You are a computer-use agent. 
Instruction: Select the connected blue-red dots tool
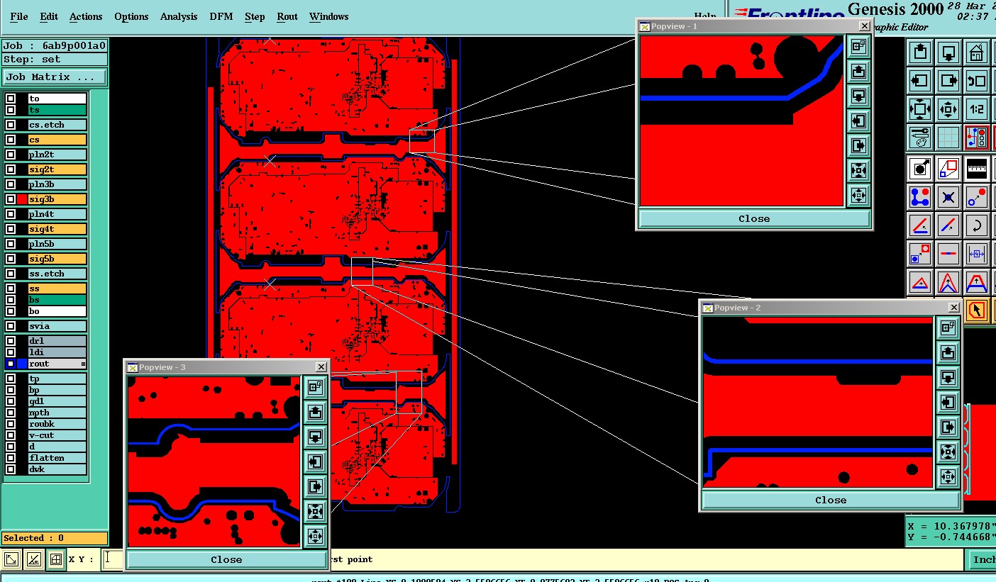point(920,197)
